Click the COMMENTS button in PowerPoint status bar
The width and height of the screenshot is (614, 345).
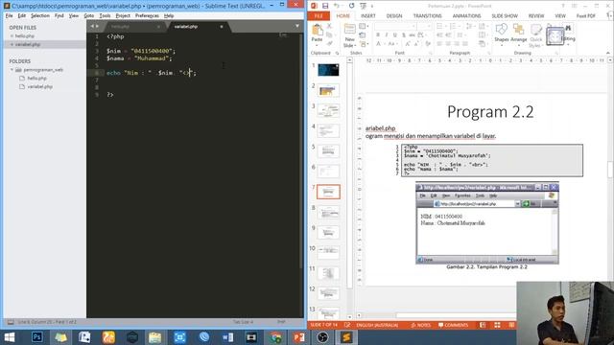coord(453,325)
